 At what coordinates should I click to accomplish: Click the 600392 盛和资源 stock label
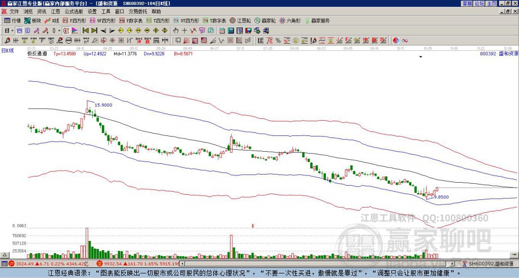point(499,53)
